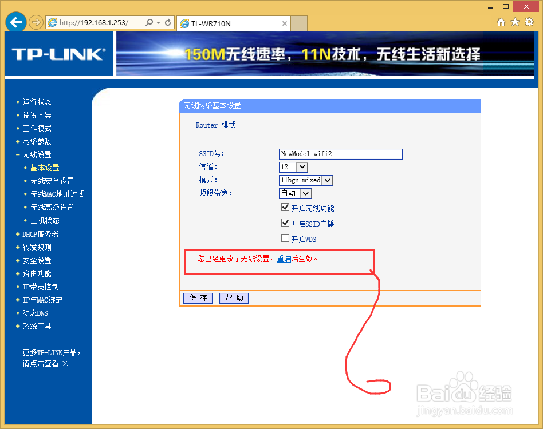Click 更多TP-LINK产品 请点击查看 link
This screenshot has width=543, height=429.
coord(51,358)
